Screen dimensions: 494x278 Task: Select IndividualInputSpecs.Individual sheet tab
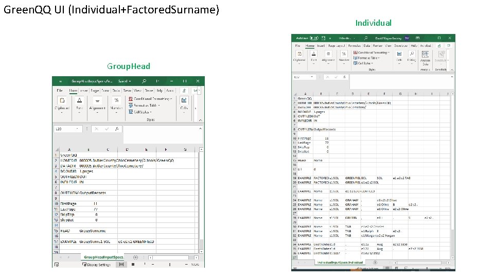[340, 263]
